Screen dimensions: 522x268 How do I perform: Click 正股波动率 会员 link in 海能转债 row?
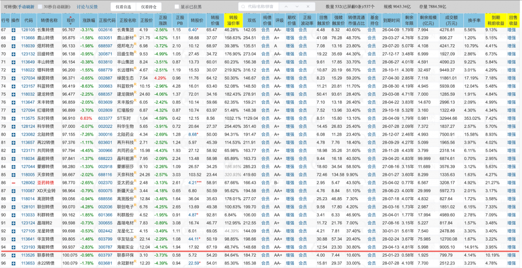(303, 247)
